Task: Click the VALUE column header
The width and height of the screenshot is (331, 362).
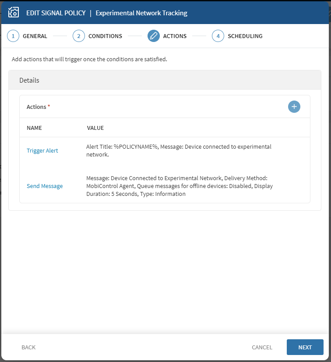Action: click(95, 128)
